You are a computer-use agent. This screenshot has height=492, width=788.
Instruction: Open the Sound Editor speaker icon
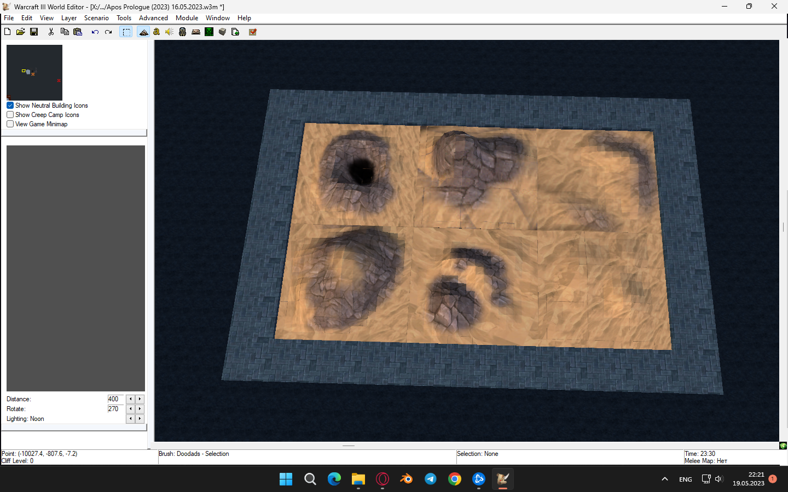[x=170, y=32]
